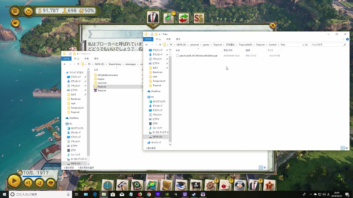Click the hammock speed icon next to x1
Screen dimensions: 353x198
[39, 182]
